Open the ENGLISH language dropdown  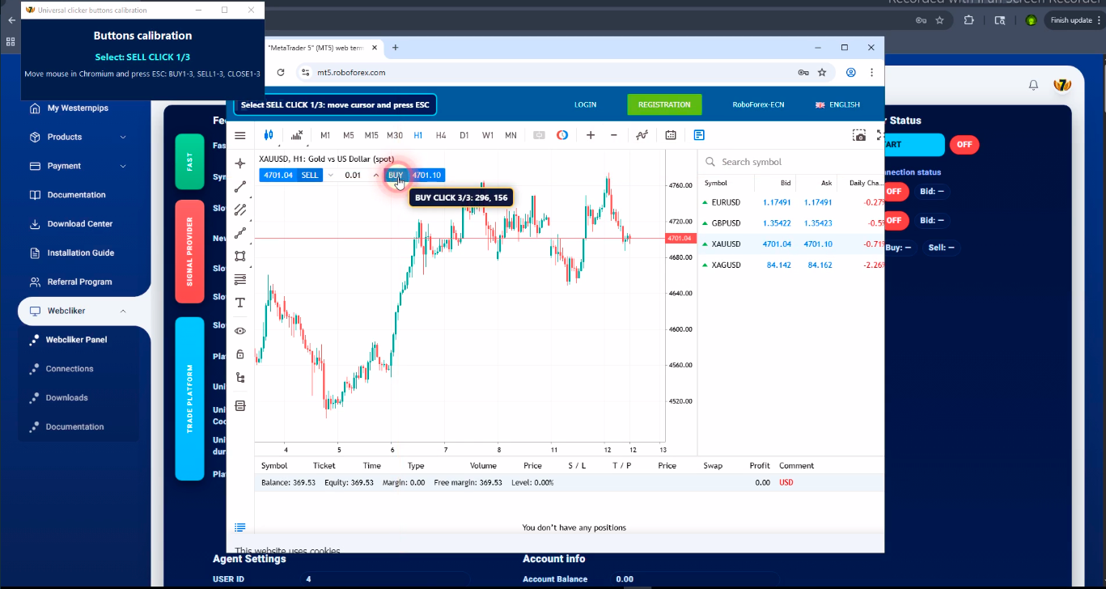[837, 104]
